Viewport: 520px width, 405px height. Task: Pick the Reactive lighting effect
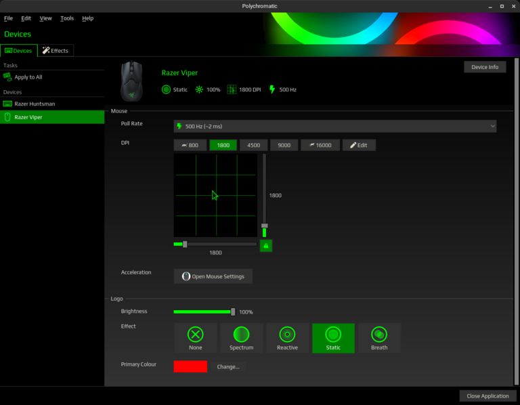(x=287, y=338)
